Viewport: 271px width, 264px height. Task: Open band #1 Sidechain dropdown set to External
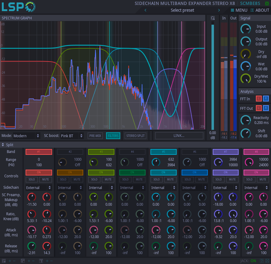[39, 188]
